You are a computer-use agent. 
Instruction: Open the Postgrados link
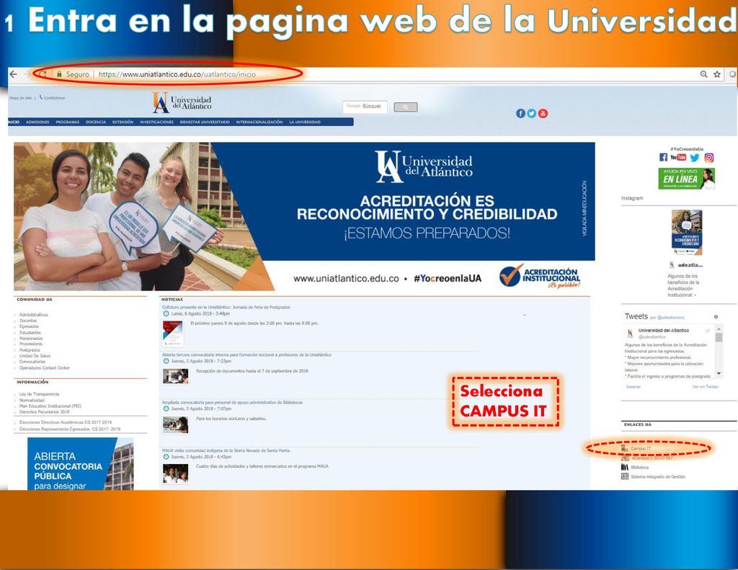(x=30, y=349)
